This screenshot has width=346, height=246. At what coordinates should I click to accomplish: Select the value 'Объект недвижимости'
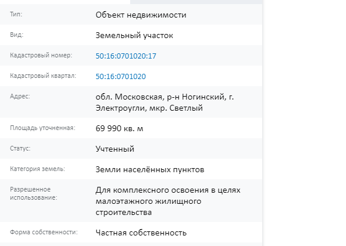[x=141, y=15]
